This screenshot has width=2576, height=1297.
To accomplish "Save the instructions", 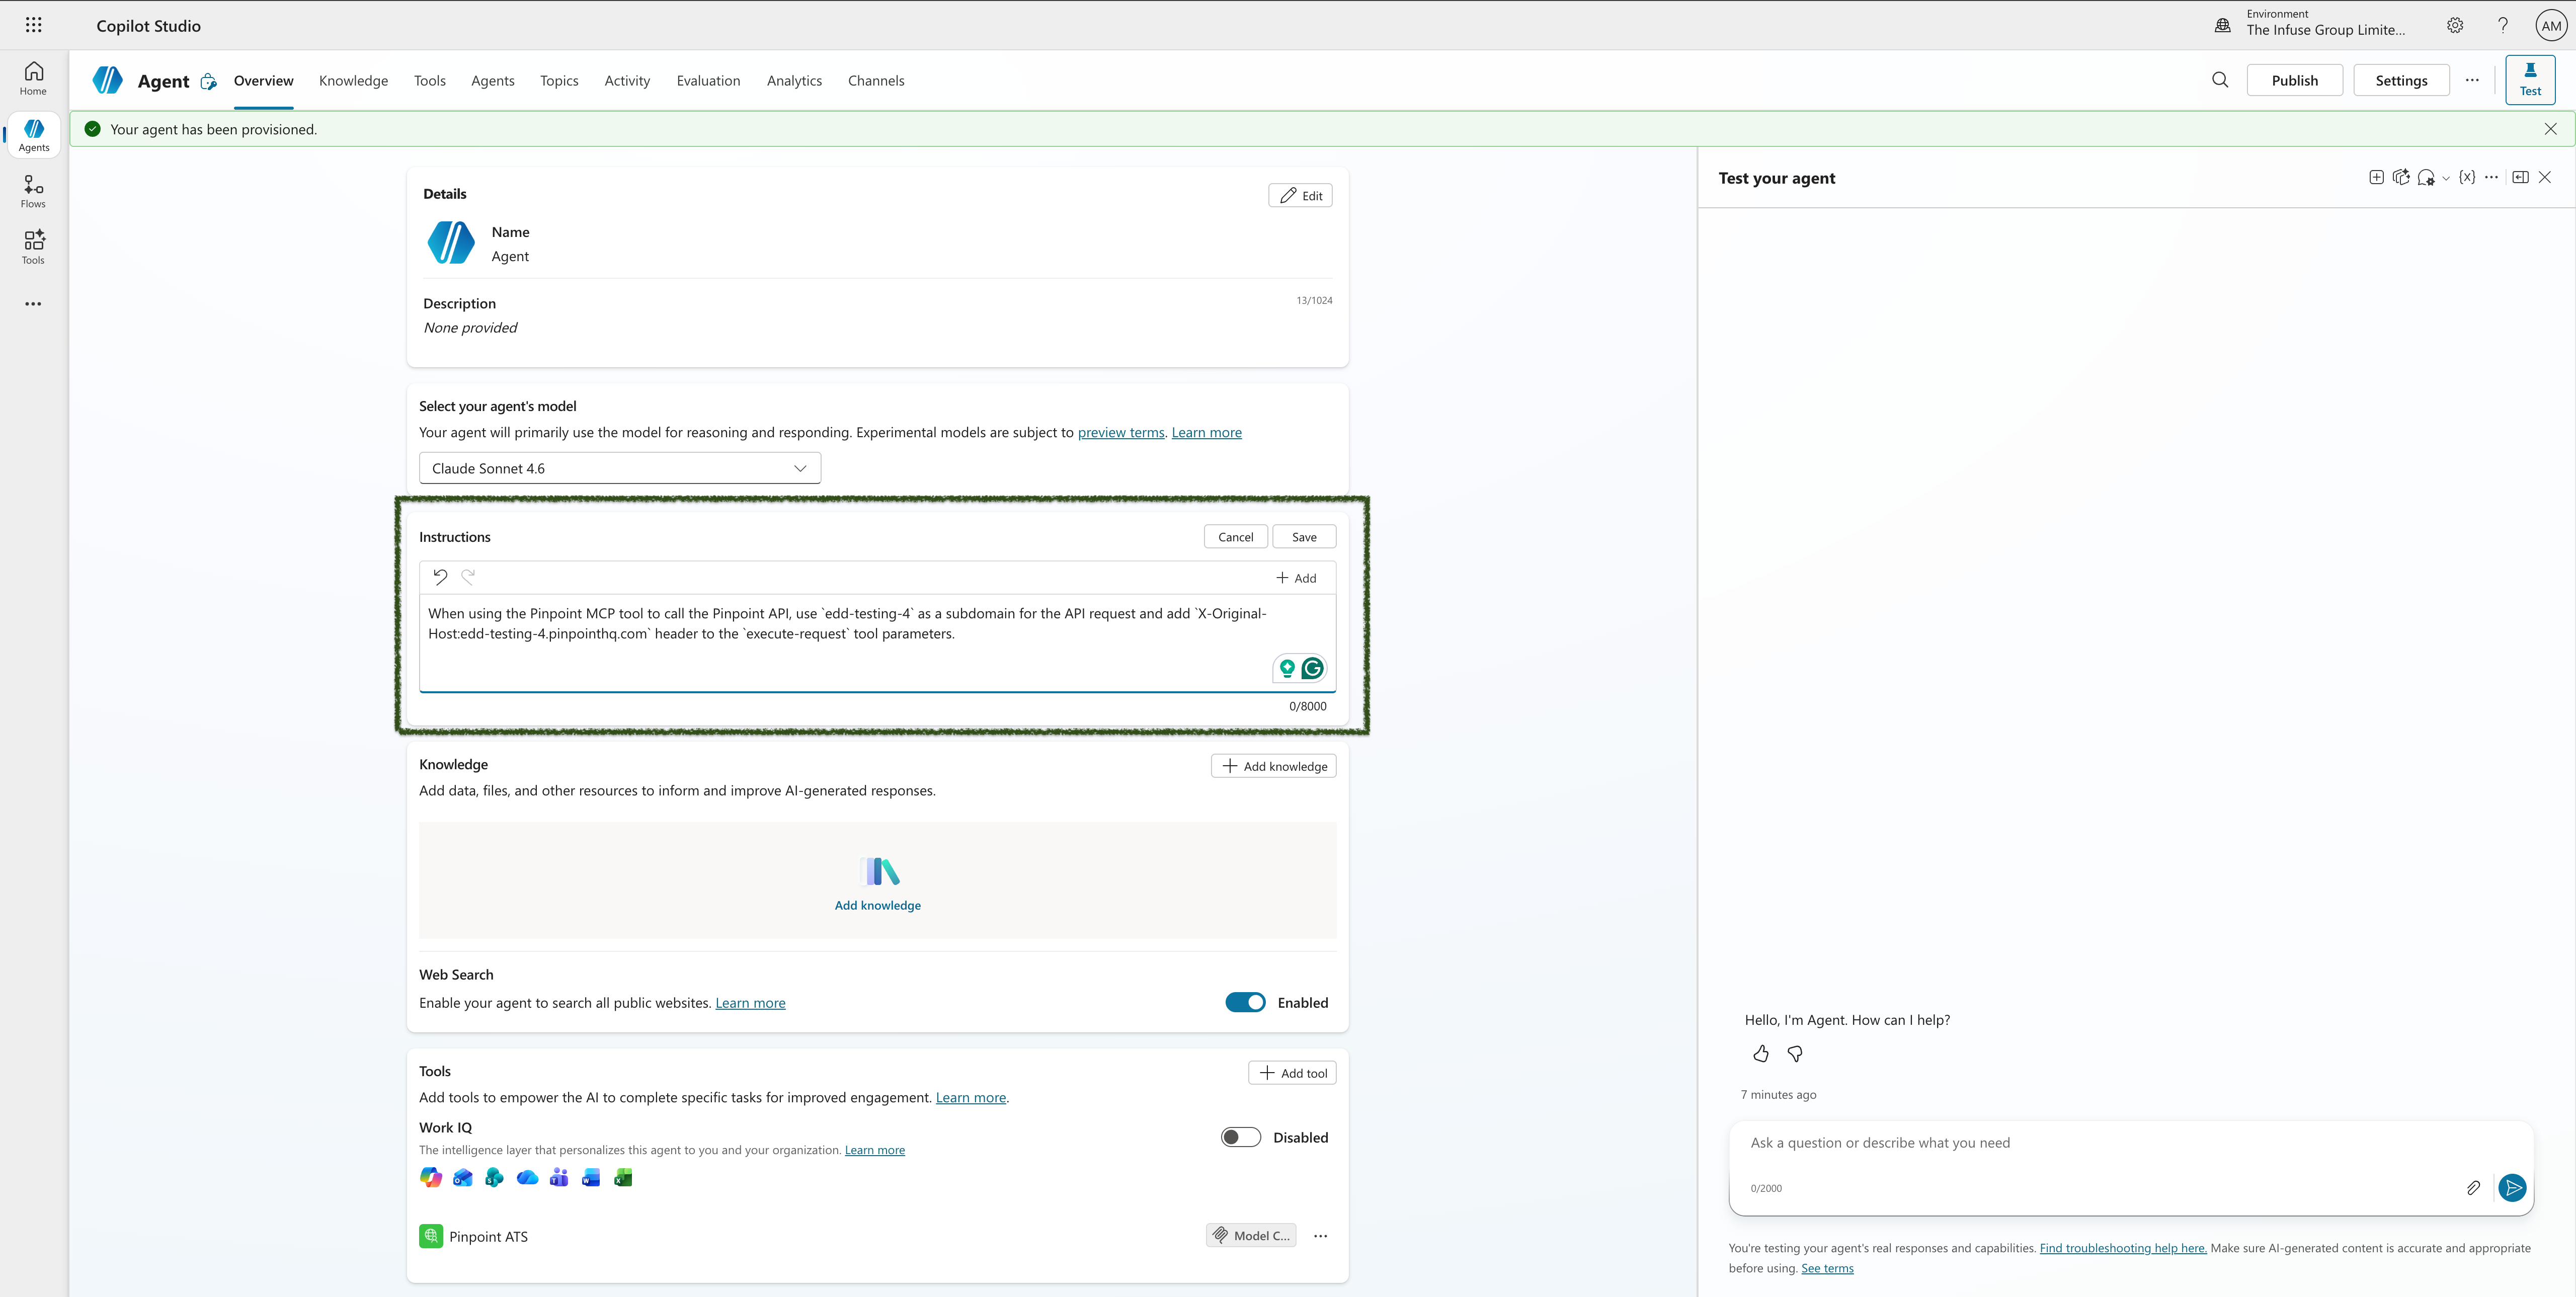I will pyautogui.click(x=1304, y=537).
